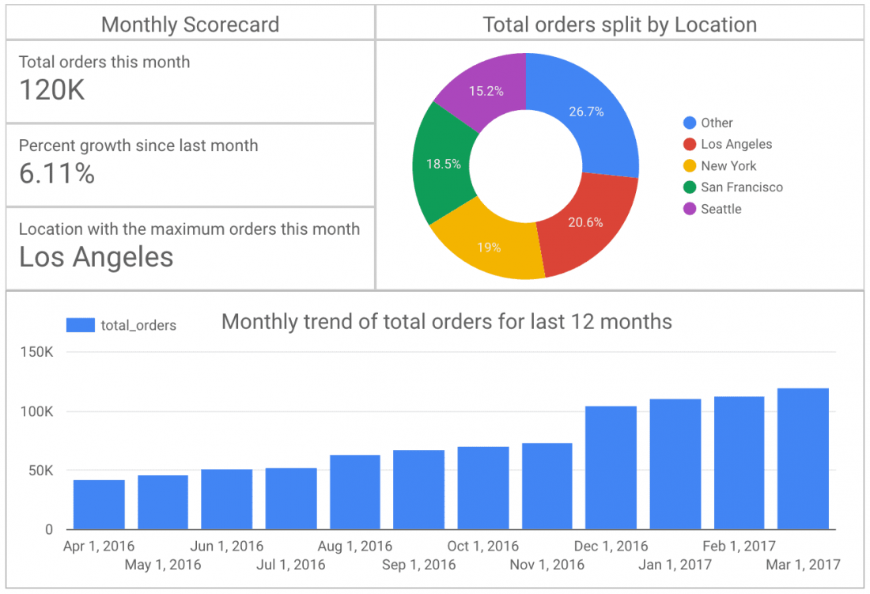Click the green San Francisco legend dot

tap(691, 187)
